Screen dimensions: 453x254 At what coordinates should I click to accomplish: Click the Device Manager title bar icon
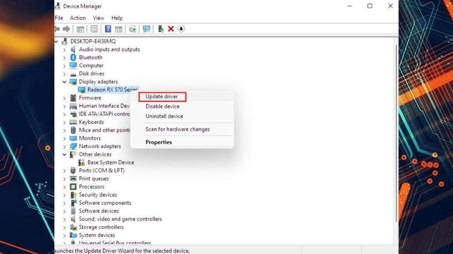[58, 6]
